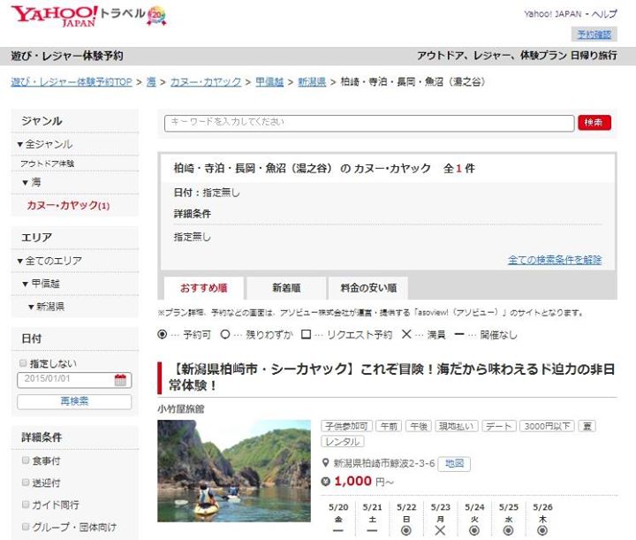Click the 5/21 土 date cell
The width and height of the screenshot is (636, 540).
point(372,519)
